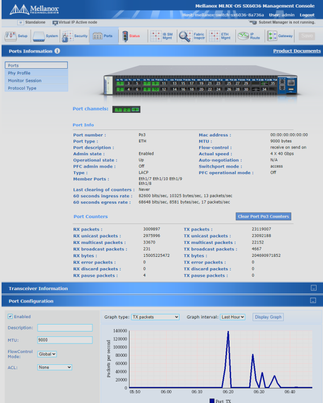
Task: Toggle the Enabled checkbox
Action: click(10, 316)
